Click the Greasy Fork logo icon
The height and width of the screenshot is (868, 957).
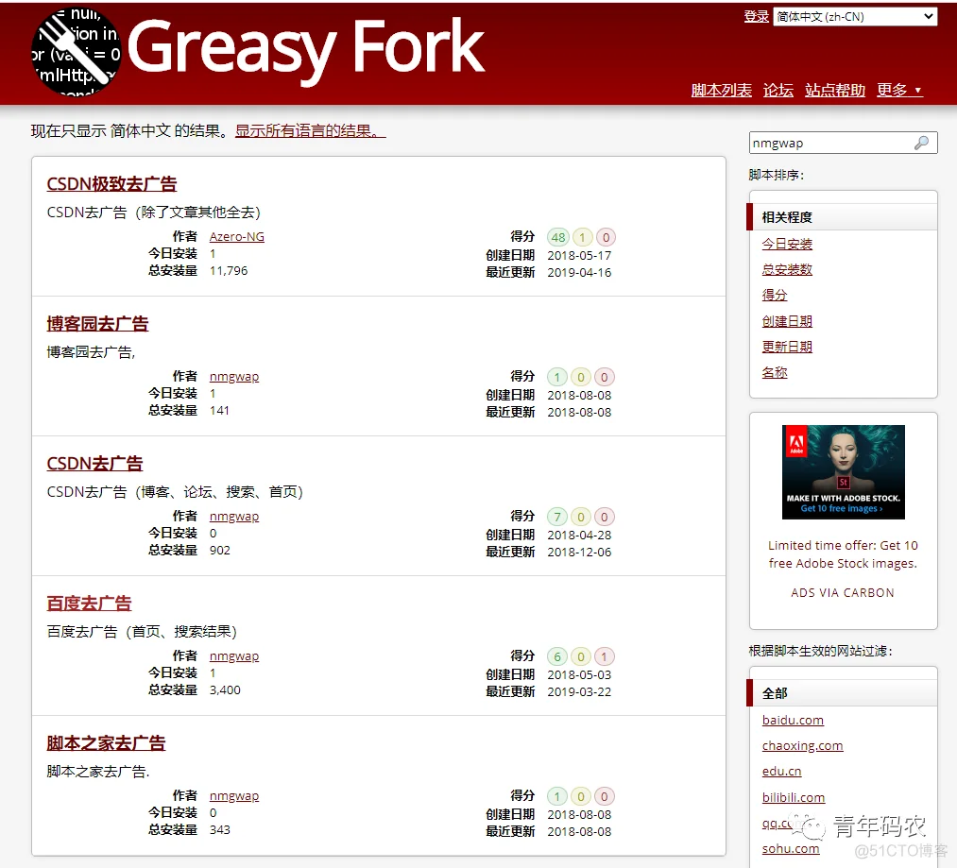tap(76, 51)
